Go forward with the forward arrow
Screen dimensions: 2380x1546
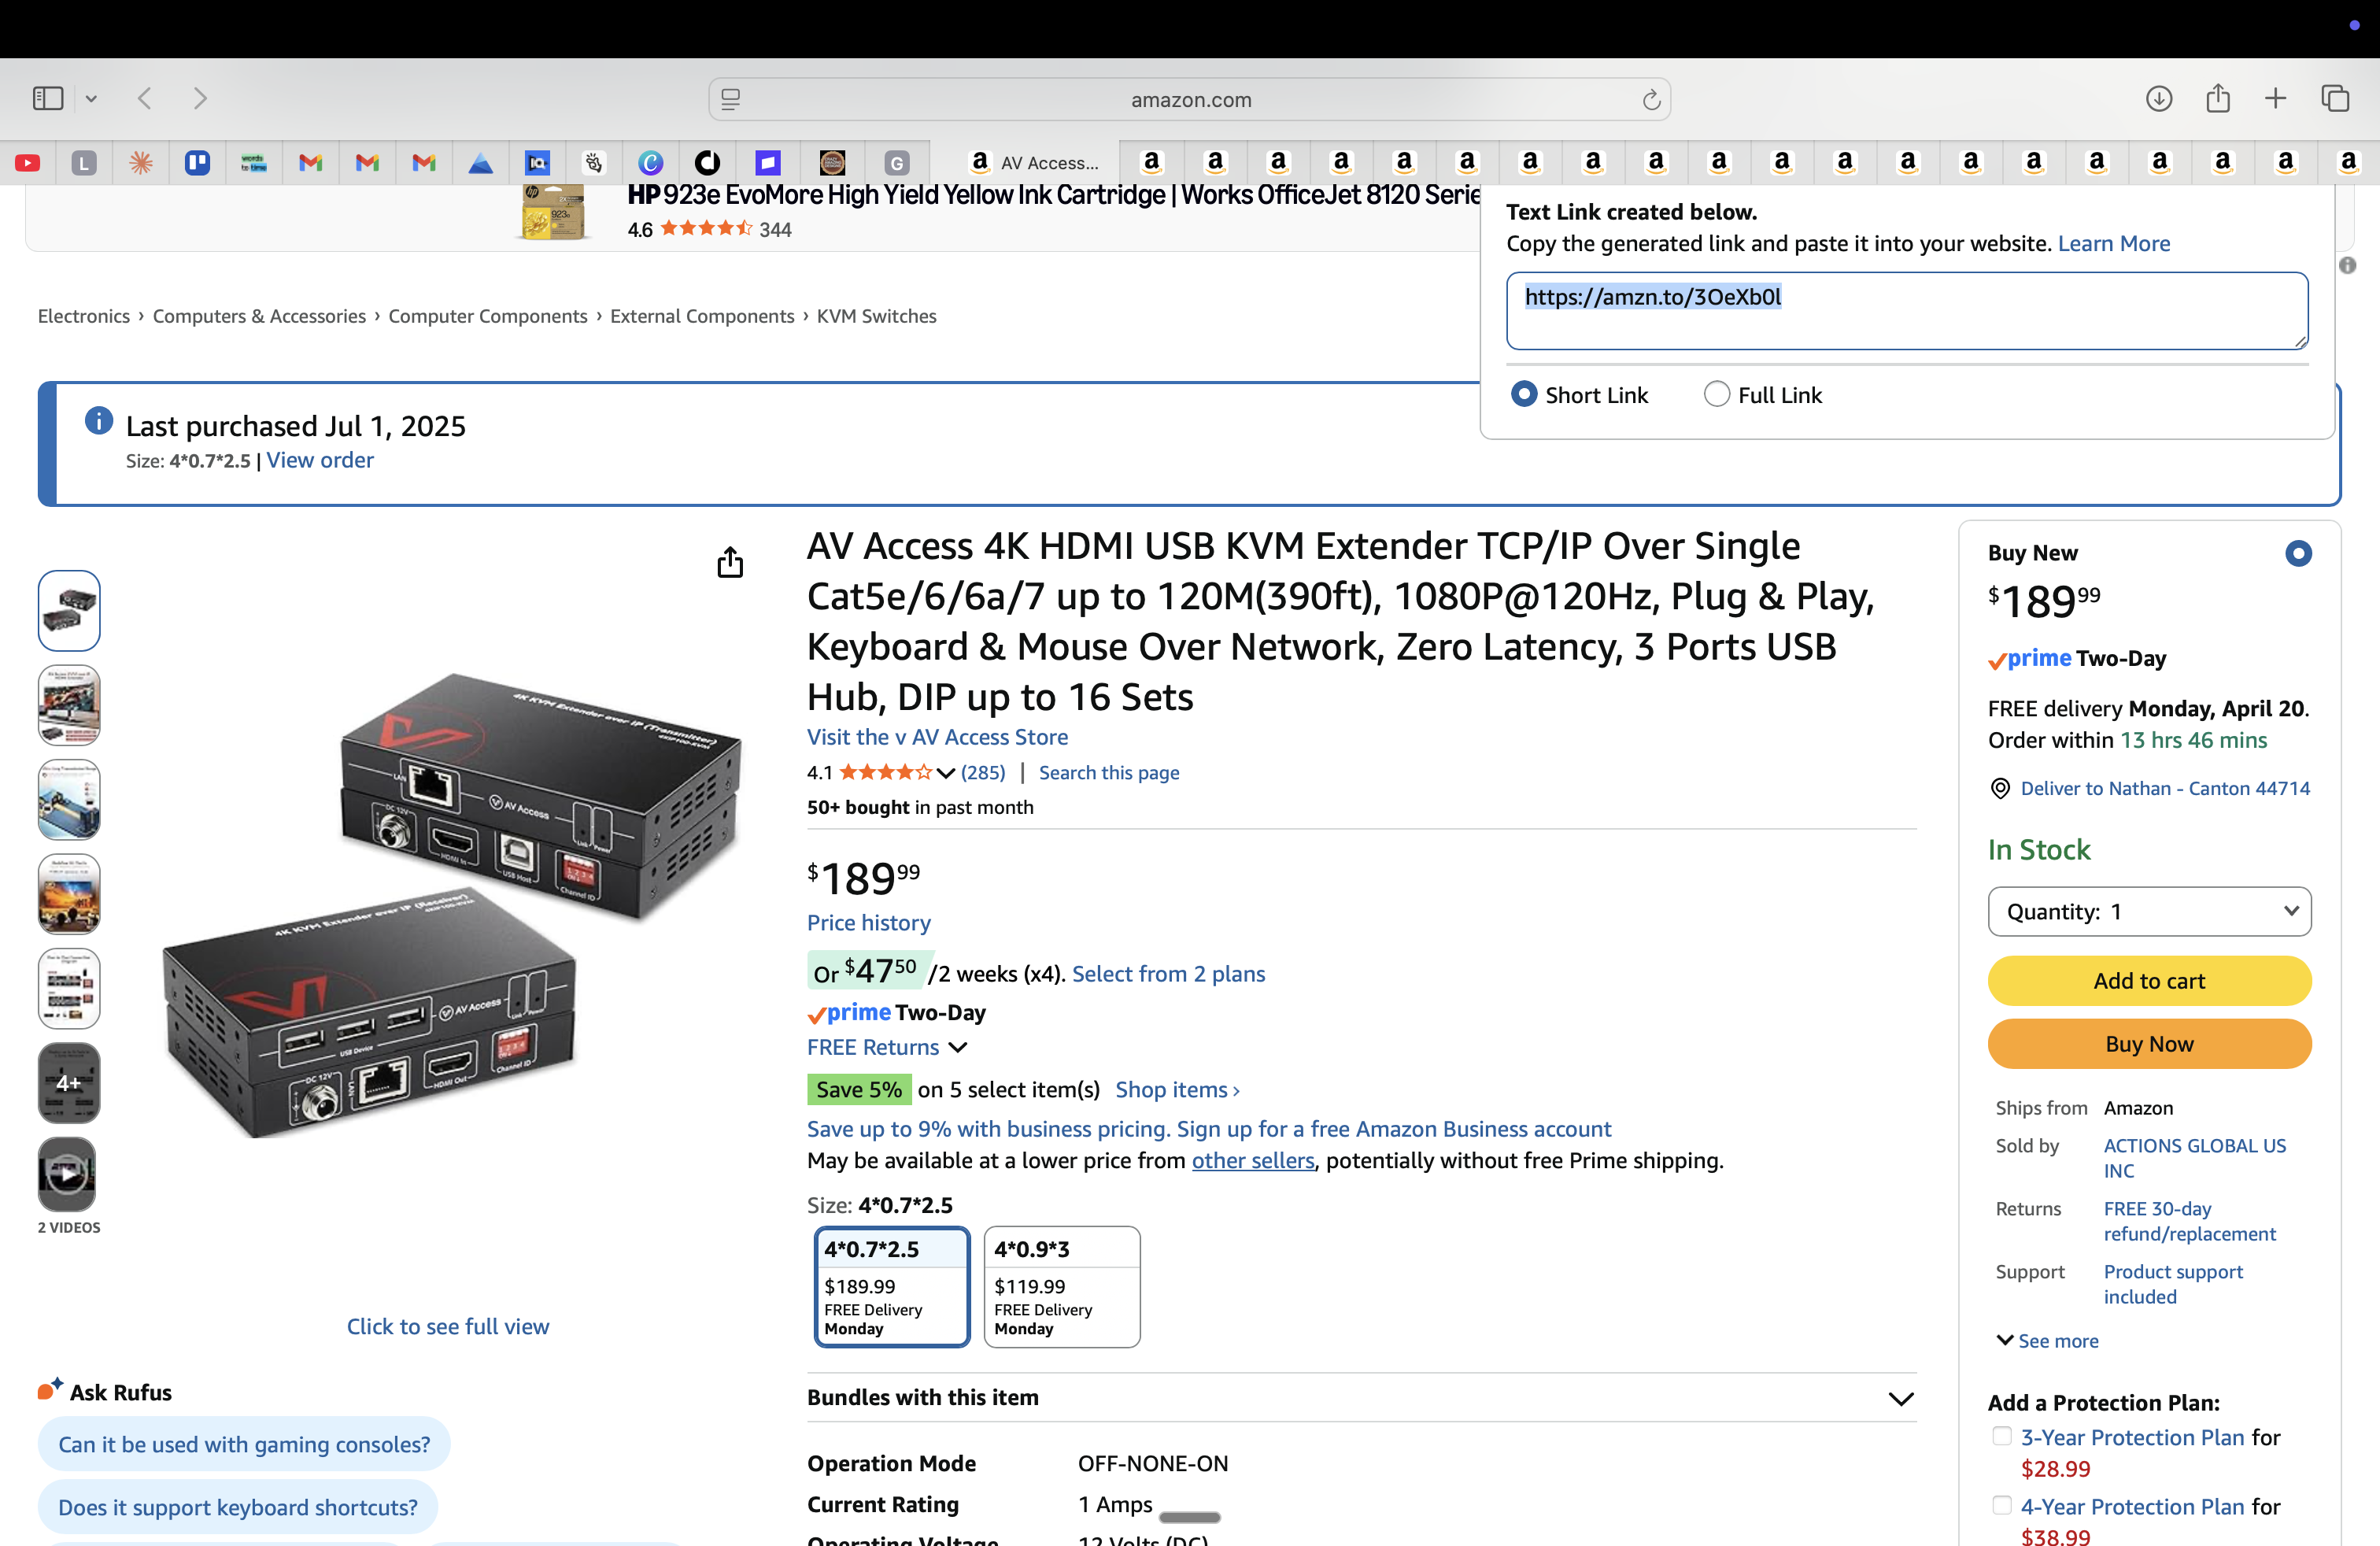tap(200, 98)
